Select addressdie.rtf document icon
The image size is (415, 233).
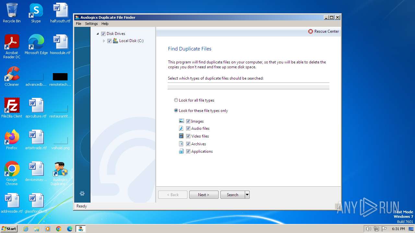[12, 203]
